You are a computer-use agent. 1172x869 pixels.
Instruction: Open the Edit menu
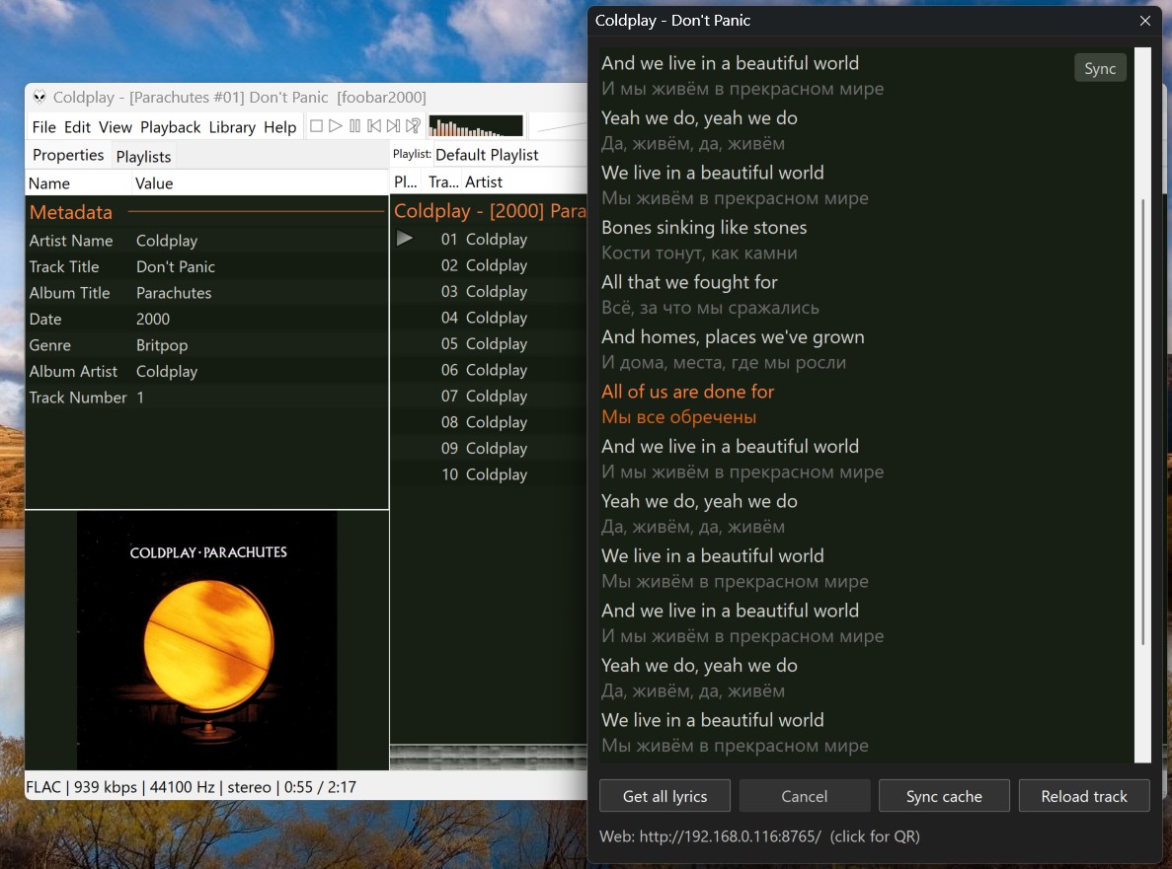coord(77,127)
